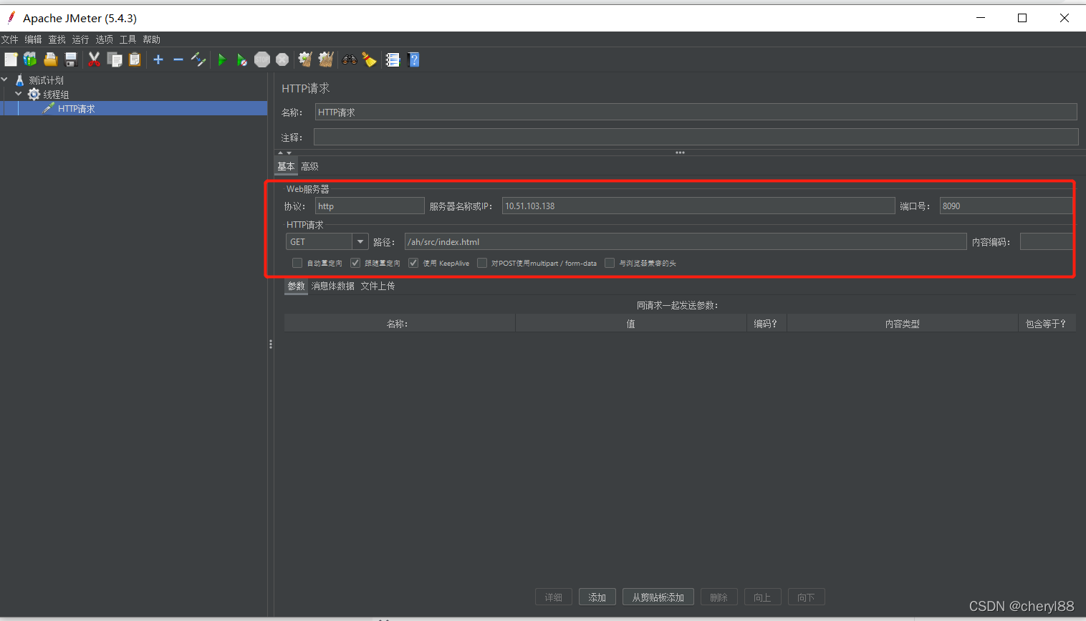
Task: Click the 内容编码 input field
Action: [1047, 241]
